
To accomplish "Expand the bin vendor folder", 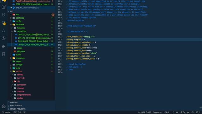I will coord(31,81).
